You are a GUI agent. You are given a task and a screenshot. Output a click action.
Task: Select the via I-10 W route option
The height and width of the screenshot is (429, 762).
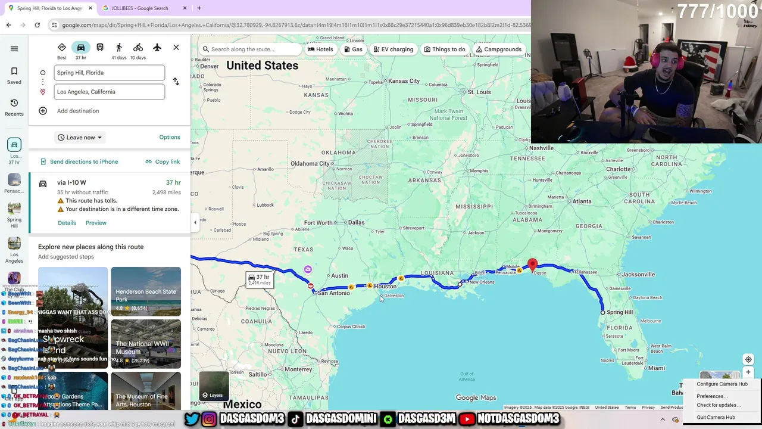tap(110, 203)
